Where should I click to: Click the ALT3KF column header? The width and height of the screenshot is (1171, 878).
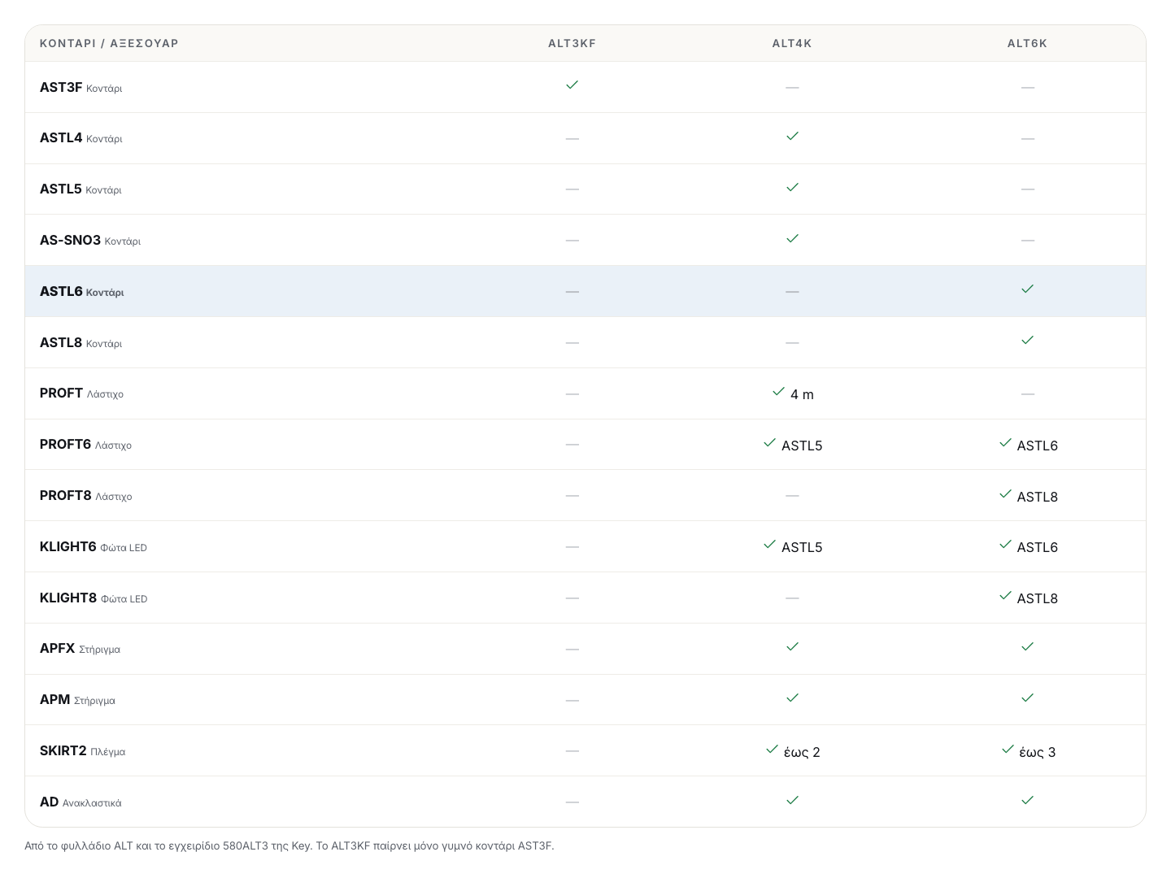572,43
